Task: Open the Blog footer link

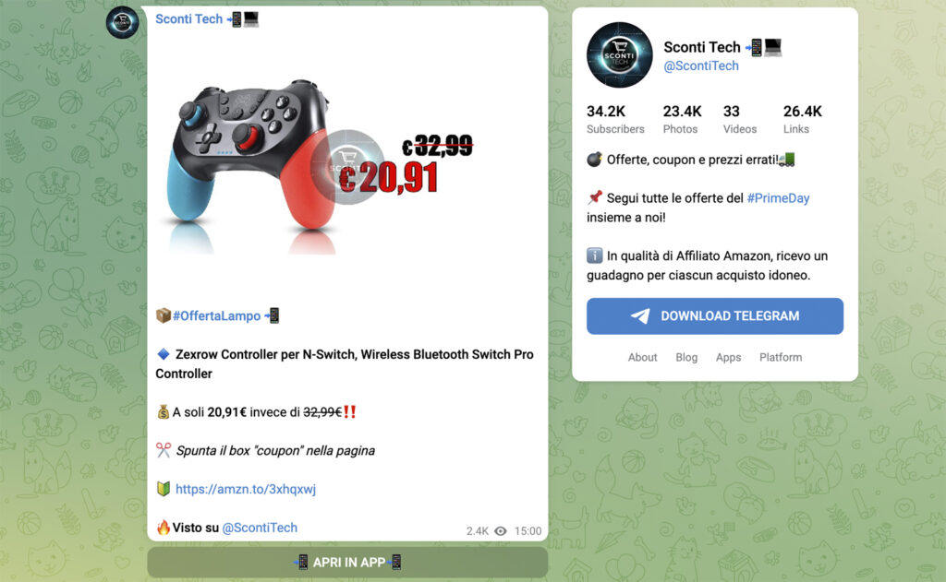Action: [686, 357]
